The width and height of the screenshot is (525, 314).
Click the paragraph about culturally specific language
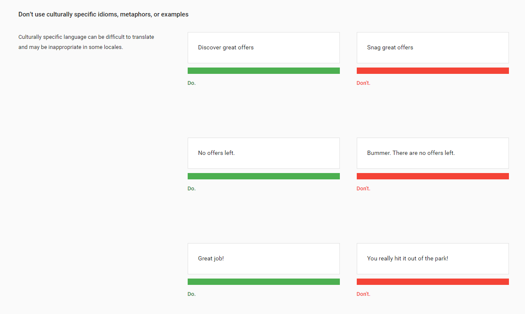tap(86, 42)
